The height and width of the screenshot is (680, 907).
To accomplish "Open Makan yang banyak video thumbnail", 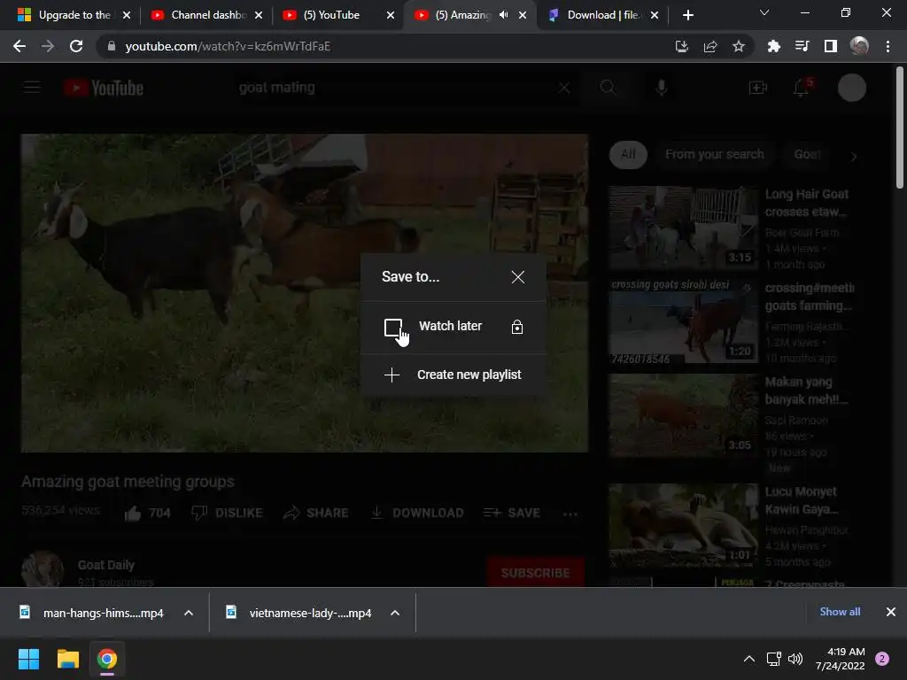I will 683,415.
